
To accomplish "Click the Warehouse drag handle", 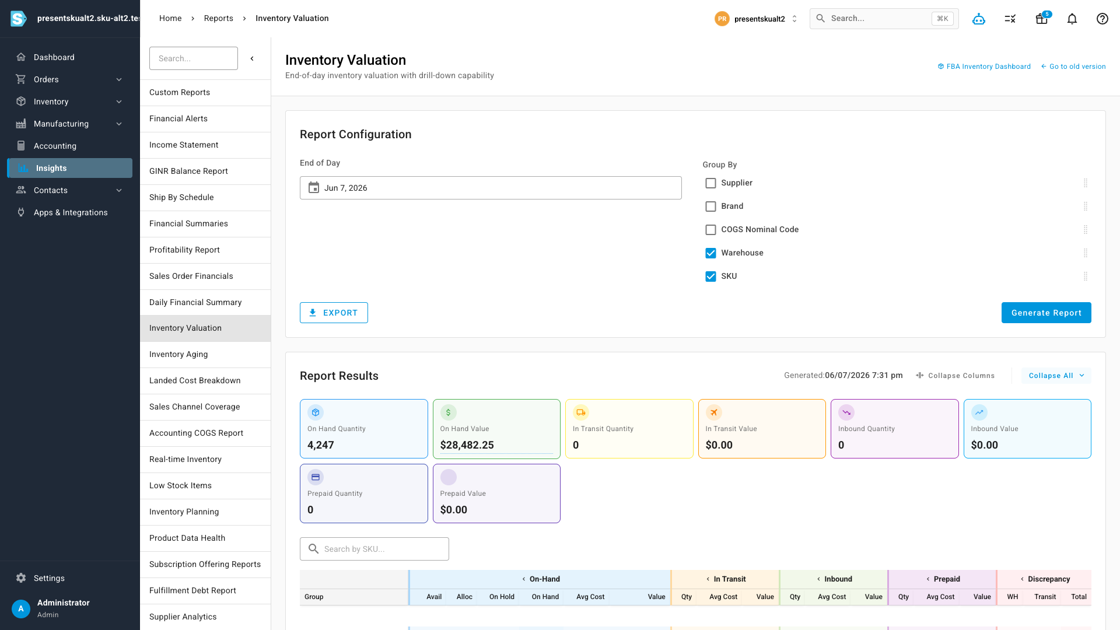I will [1086, 253].
